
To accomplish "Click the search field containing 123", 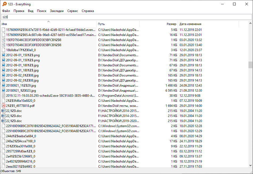I will (x=127, y=17).
